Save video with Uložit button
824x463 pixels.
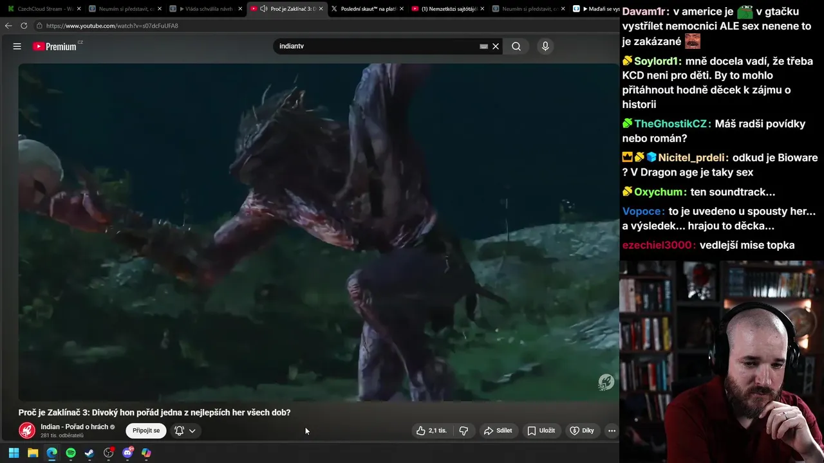tap(541, 431)
